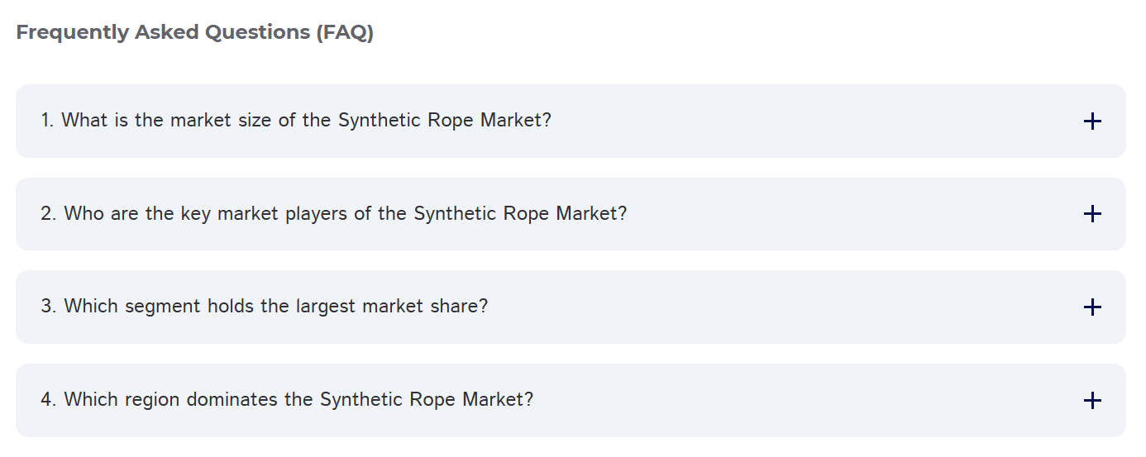Click the word "region" in question 4
Viewport: 1146px width, 457px height.
pos(153,400)
